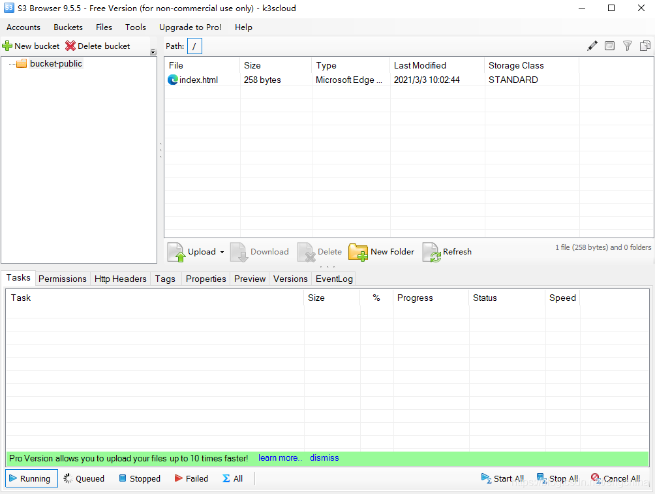Viewport: 655px width, 494px height.
Task: Show Running tasks filter
Action: coord(31,478)
